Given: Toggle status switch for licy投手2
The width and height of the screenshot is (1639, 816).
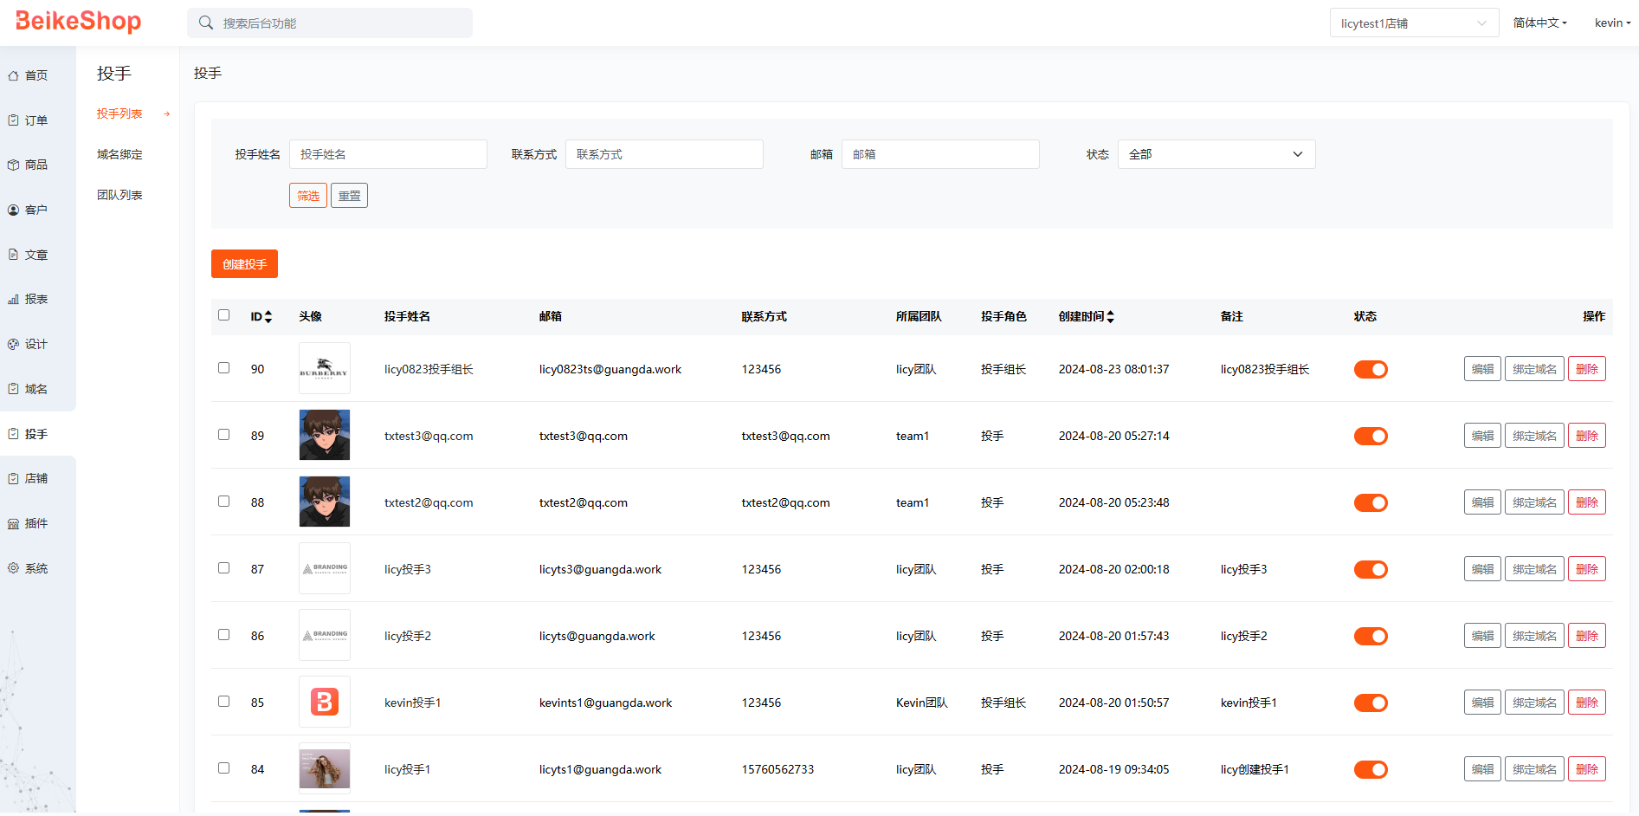Looking at the screenshot, I should 1371,637.
